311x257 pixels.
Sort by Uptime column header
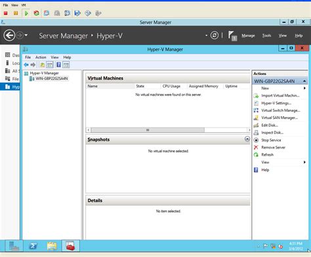pyautogui.click(x=237, y=86)
